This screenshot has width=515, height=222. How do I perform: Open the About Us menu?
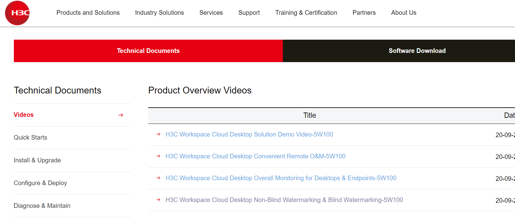pos(403,13)
